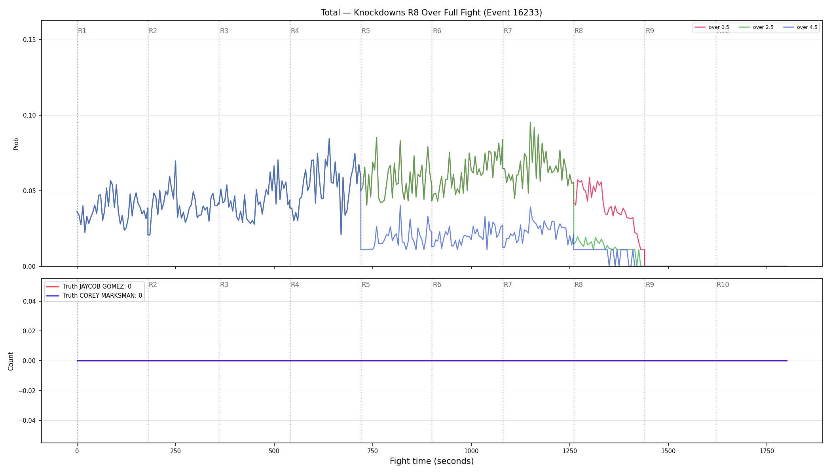Click the 1000 tick label on x-axis
The height and width of the screenshot is (475, 831).
point(471,451)
